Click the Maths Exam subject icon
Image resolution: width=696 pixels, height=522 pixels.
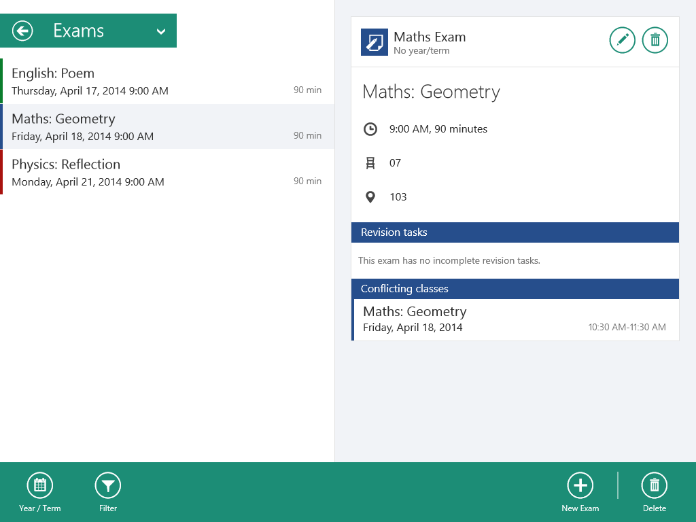(375, 43)
